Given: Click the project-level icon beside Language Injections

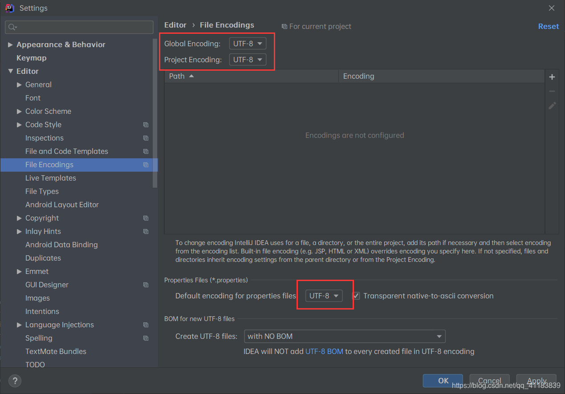Looking at the screenshot, I should [146, 325].
